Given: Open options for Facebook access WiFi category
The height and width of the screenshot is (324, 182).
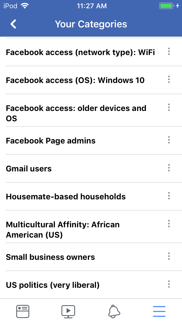Looking at the screenshot, I should [169, 52].
